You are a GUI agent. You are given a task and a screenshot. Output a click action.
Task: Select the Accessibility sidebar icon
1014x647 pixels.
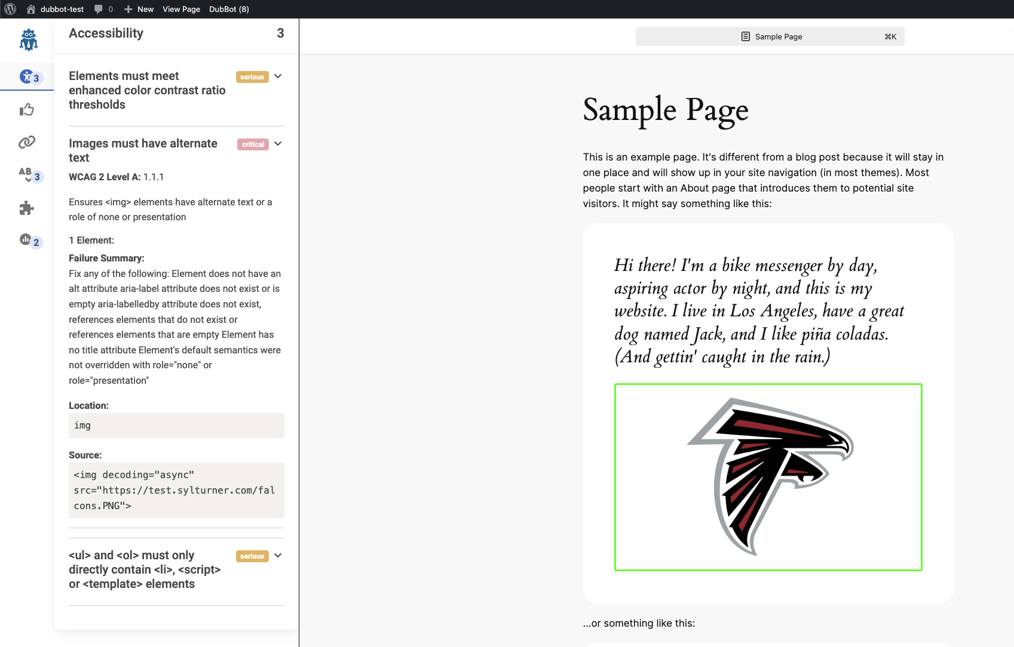26,76
